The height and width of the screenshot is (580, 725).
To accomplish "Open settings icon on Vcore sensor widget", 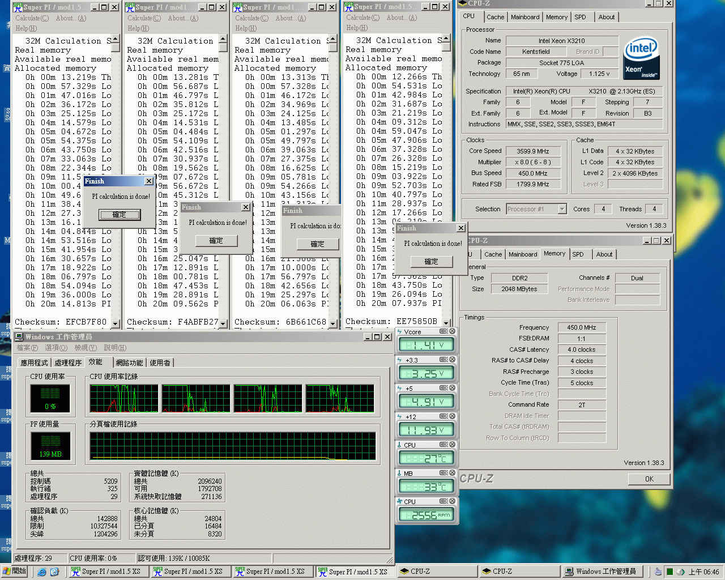I will [x=443, y=331].
